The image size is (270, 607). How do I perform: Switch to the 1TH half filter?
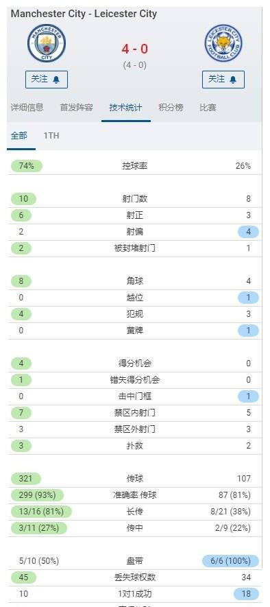point(51,136)
